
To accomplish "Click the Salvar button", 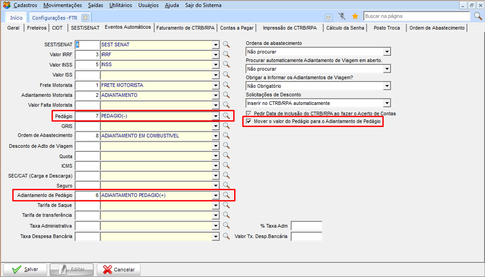I will click(25, 269).
